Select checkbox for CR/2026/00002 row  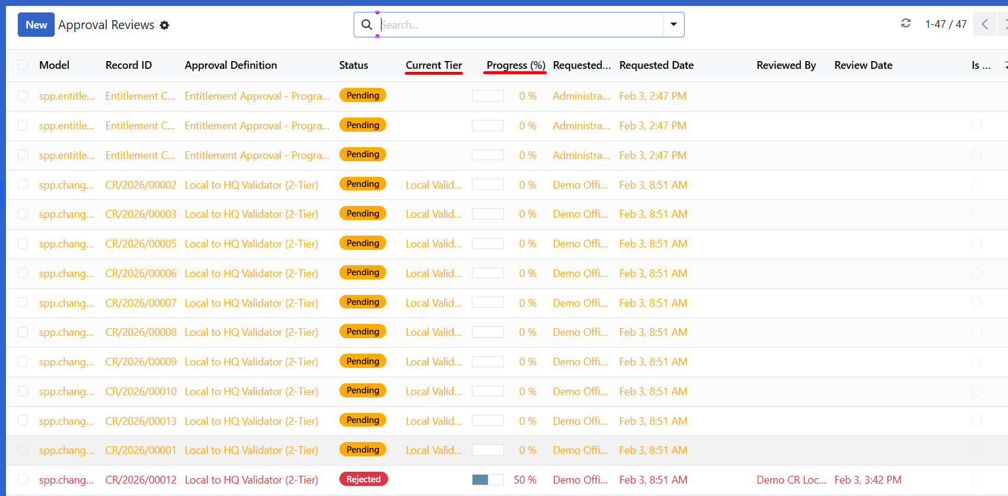(23, 185)
